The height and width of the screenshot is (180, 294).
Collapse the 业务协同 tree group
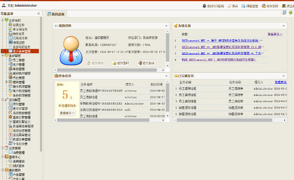3,20
